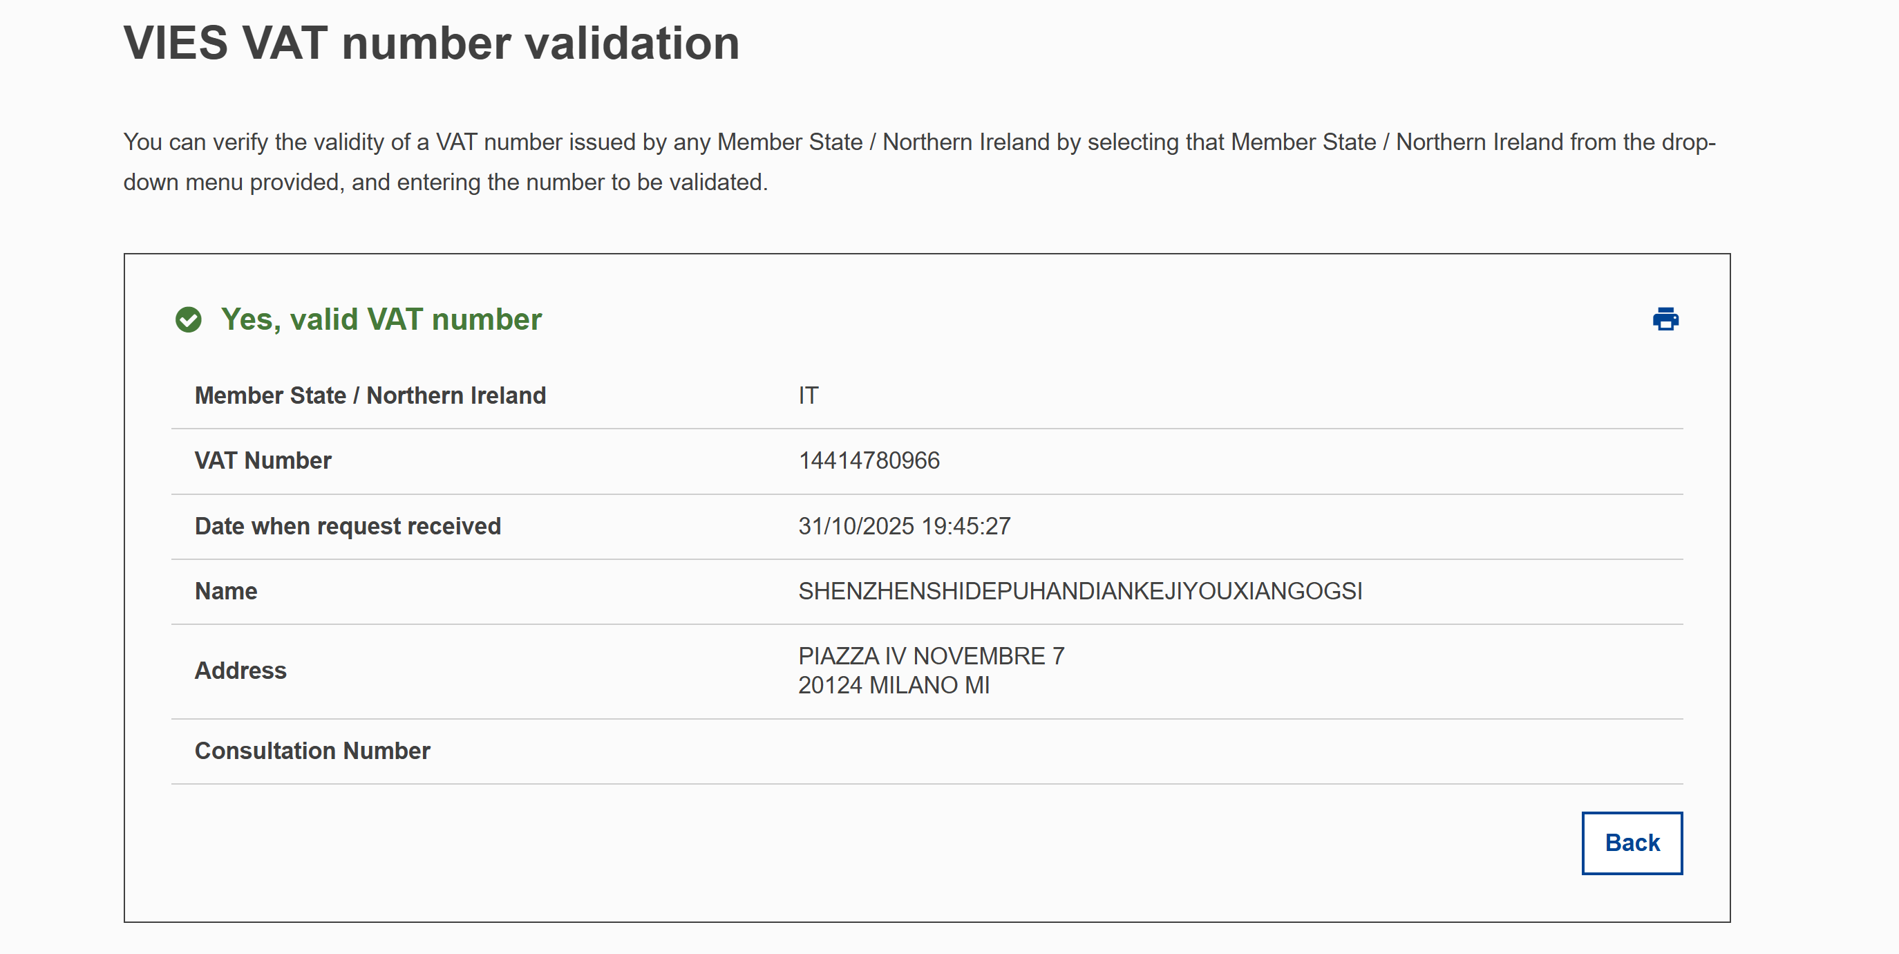Click the VAT number value 14414780966

point(869,461)
